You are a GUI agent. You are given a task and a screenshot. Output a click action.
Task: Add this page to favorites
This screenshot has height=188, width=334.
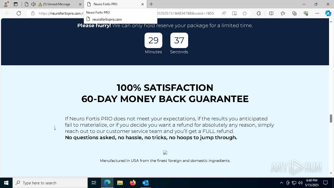(x=245, y=13)
